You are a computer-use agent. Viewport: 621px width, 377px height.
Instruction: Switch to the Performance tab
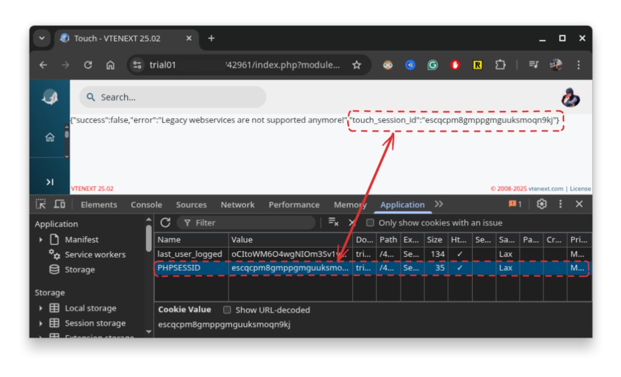(x=294, y=205)
